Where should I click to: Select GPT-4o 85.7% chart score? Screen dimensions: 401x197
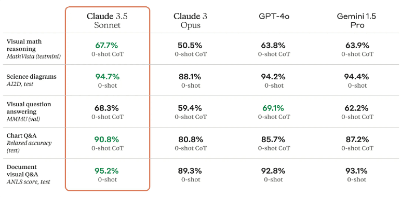click(x=273, y=139)
